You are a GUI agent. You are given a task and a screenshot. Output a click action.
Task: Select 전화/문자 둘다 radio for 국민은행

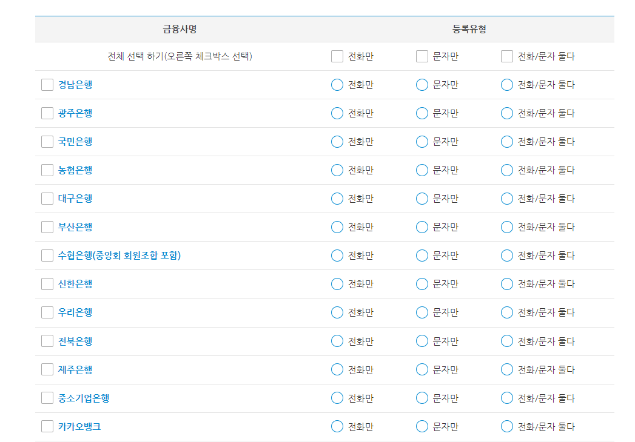(506, 142)
